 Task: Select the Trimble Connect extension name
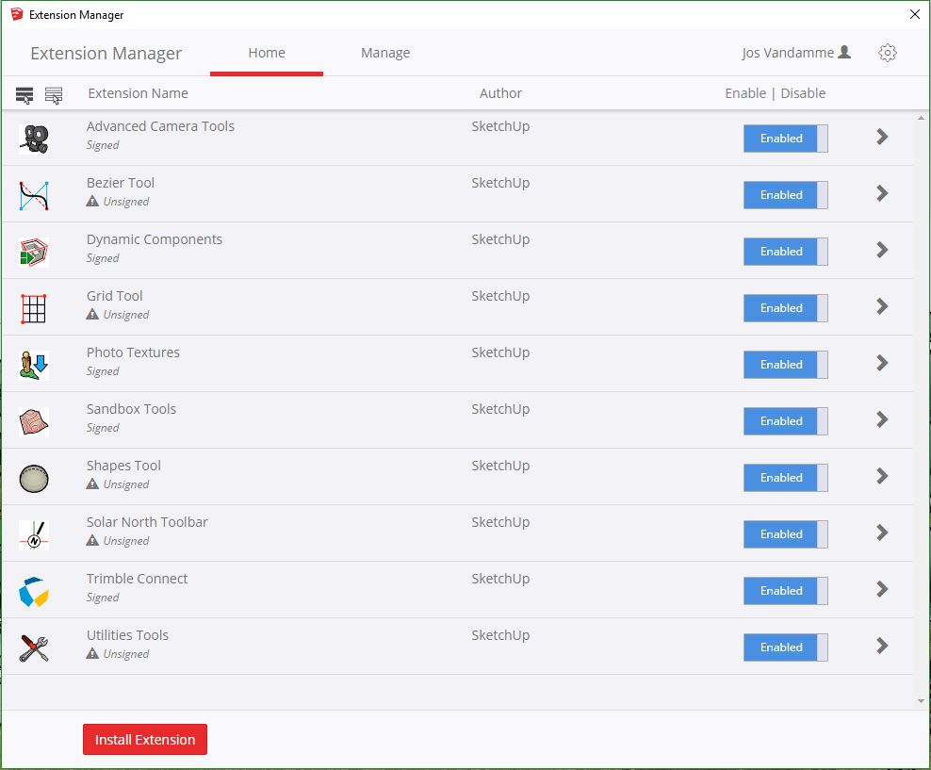(x=138, y=579)
